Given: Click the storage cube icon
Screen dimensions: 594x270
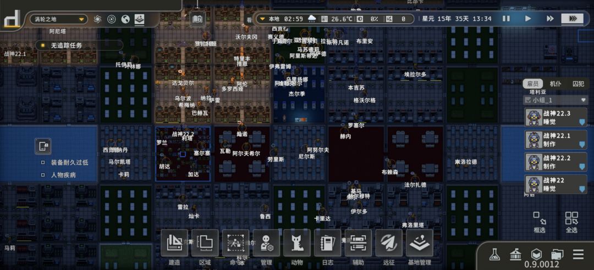Looking at the screenshot, I should click(x=536, y=254).
